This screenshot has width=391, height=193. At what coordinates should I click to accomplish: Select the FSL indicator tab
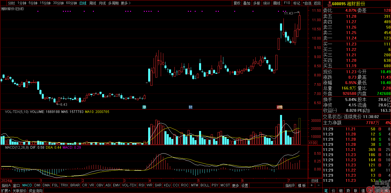pos(55,186)
